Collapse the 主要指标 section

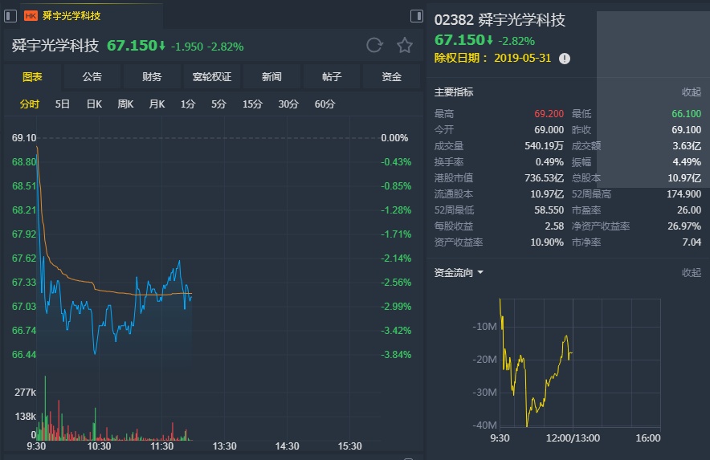pos(691,92)
